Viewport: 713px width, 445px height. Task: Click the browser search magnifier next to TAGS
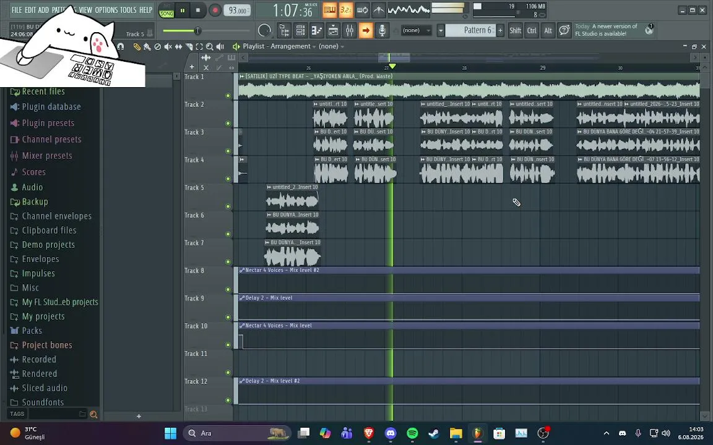point(93,414)
